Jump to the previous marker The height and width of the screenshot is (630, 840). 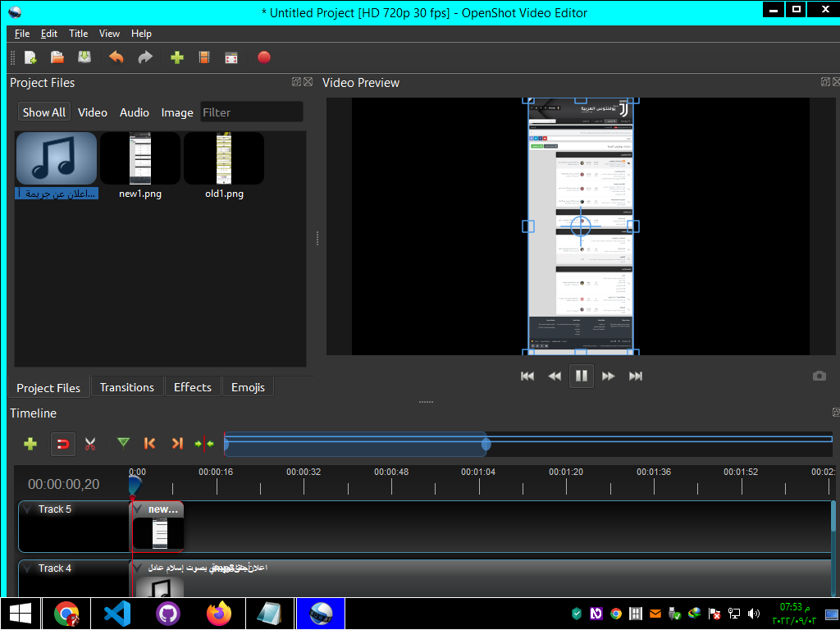tap(150, 444)
